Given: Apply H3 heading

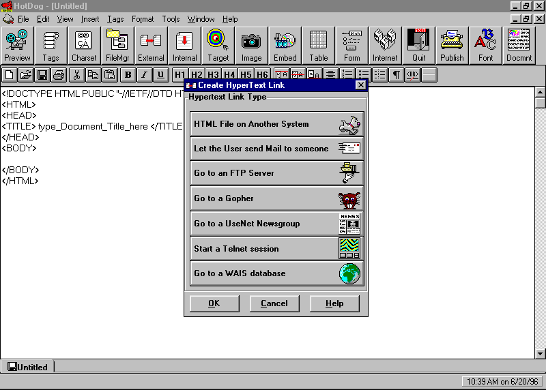Looking at the screenshot, I should point(213,74).
